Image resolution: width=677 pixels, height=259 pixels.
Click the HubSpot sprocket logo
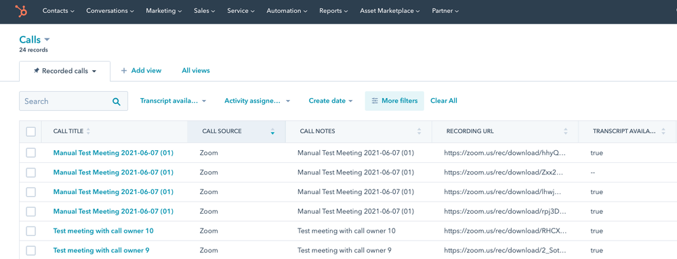pos(21,11)
